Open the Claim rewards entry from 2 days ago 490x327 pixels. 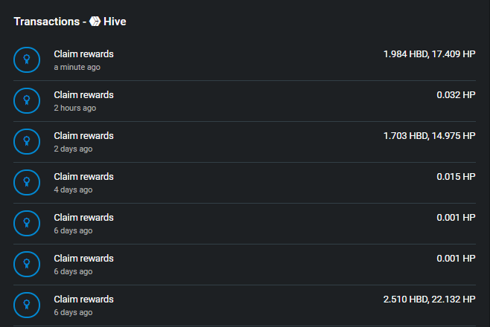coord(244,142)
